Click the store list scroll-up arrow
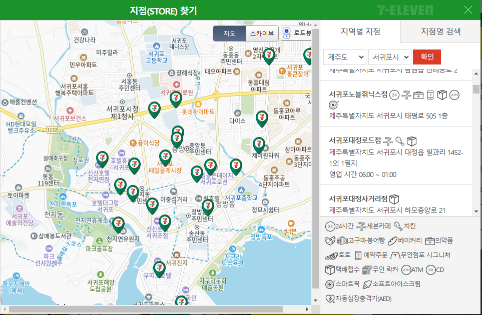482x315 pixels. pyautogui.click(x=476, y=73)
